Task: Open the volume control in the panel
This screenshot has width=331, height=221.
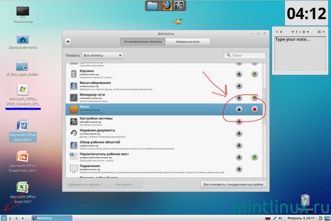Action: pos(280,218)
